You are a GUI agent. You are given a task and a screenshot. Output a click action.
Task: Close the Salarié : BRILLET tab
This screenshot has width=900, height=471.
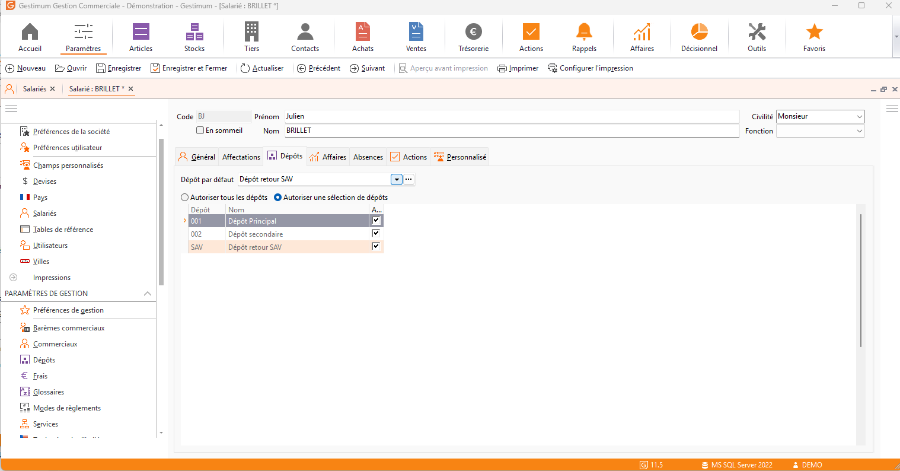coord(131,89)
